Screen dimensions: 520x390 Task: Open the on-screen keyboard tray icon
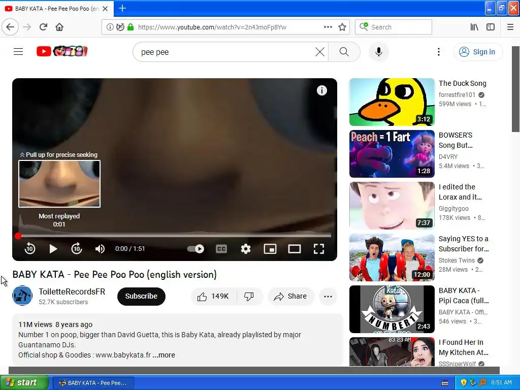445,383
